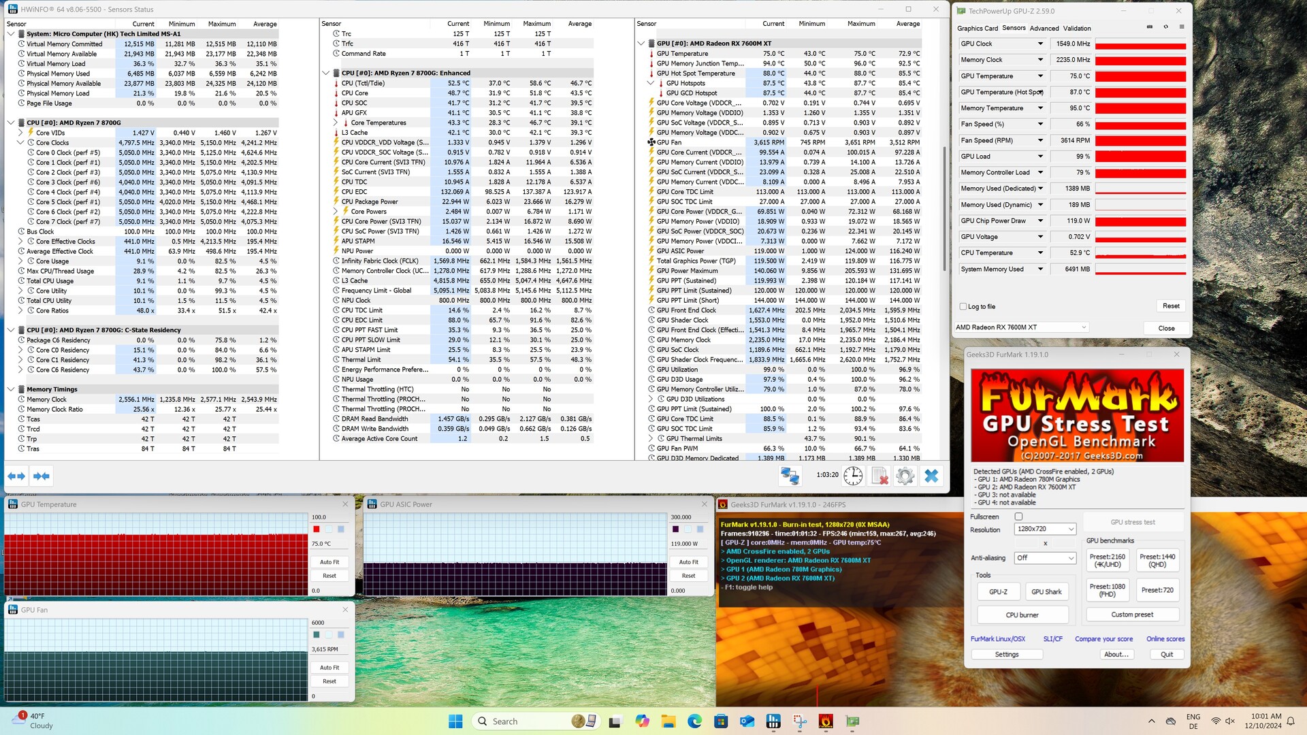Open HWiNFO remote network monitoring icon
This screenshot has height=735, width=1307.
click(790, 476)
